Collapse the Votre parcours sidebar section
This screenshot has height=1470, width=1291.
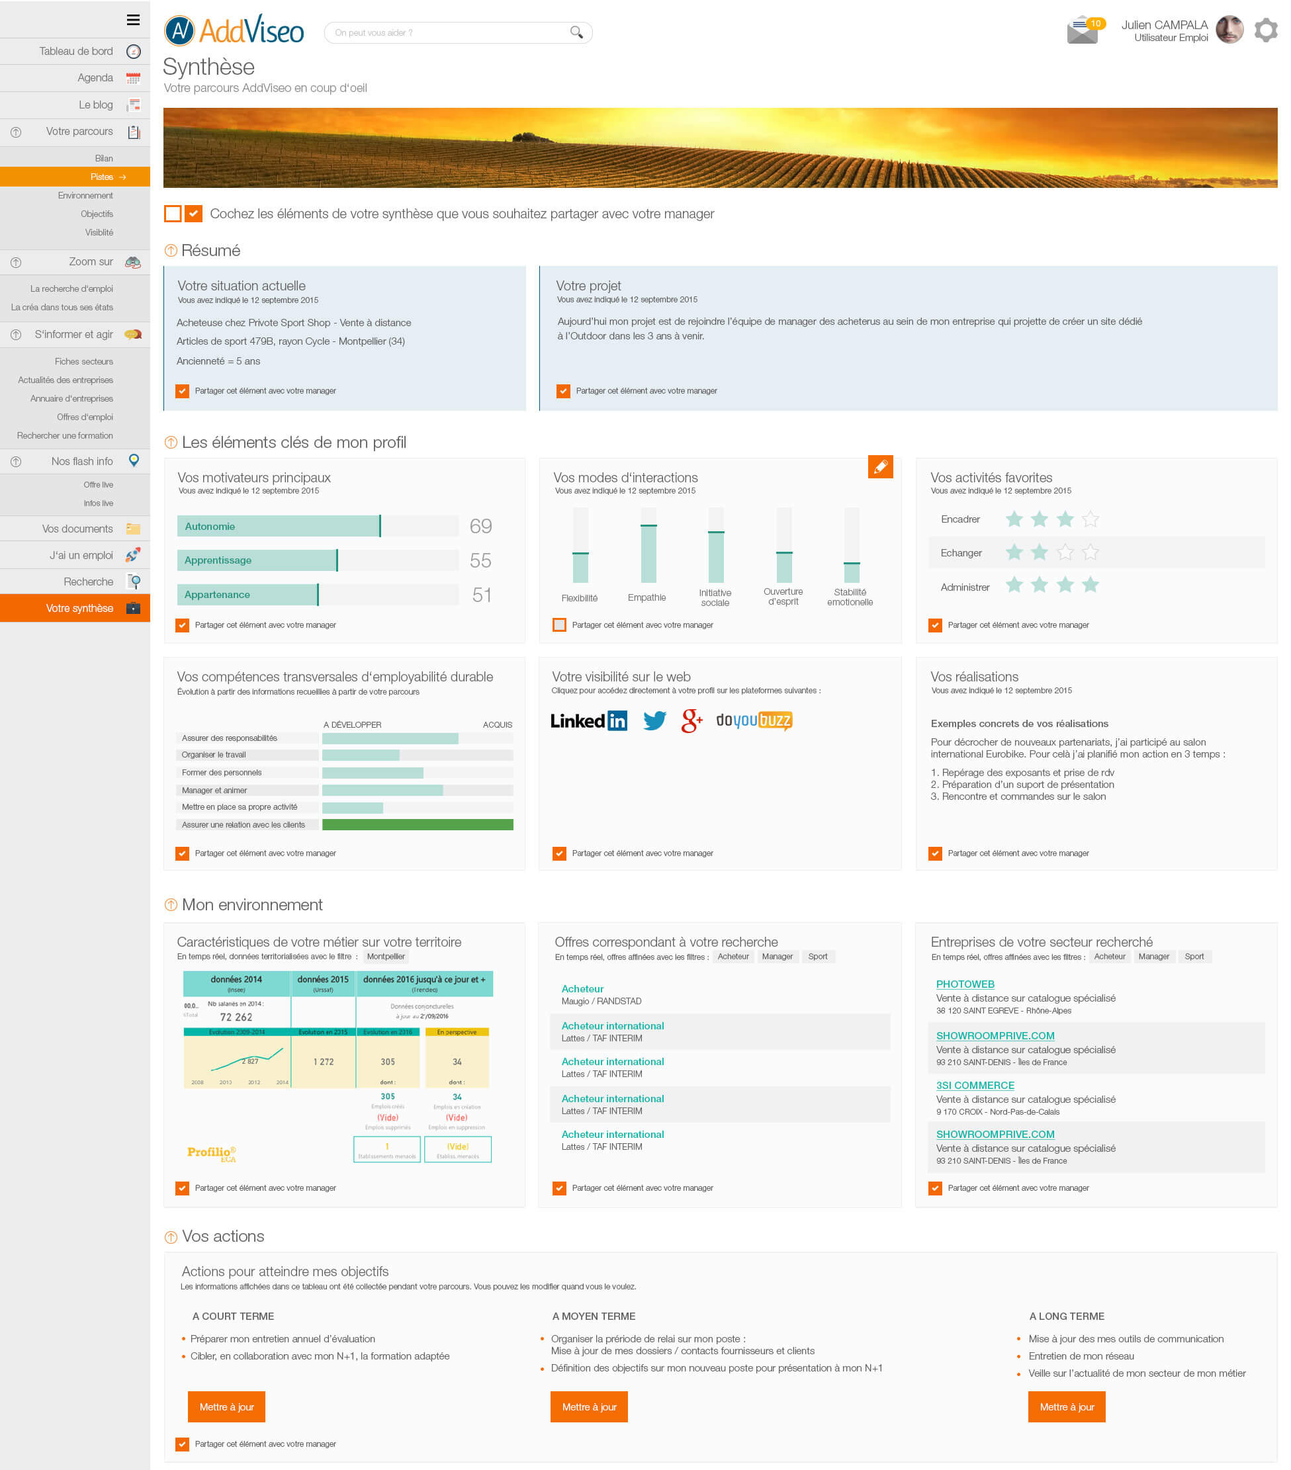click(x=16, y=132)
